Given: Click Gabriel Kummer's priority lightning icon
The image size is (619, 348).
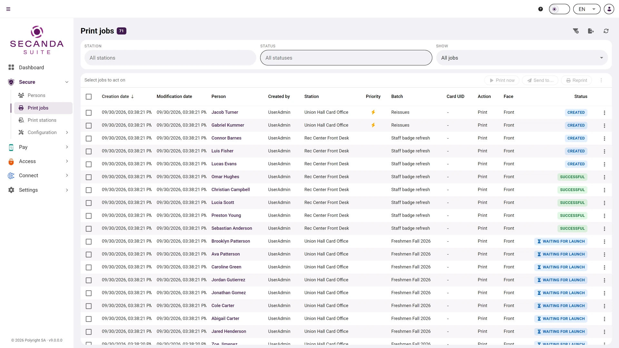Looking at the screenshot, I should 373,125.
